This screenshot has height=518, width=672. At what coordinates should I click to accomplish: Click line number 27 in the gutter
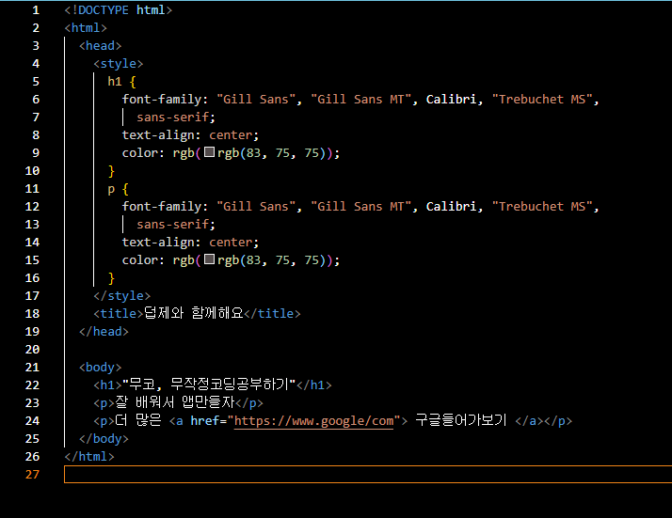pyautogui.click(x=32, y=475)
